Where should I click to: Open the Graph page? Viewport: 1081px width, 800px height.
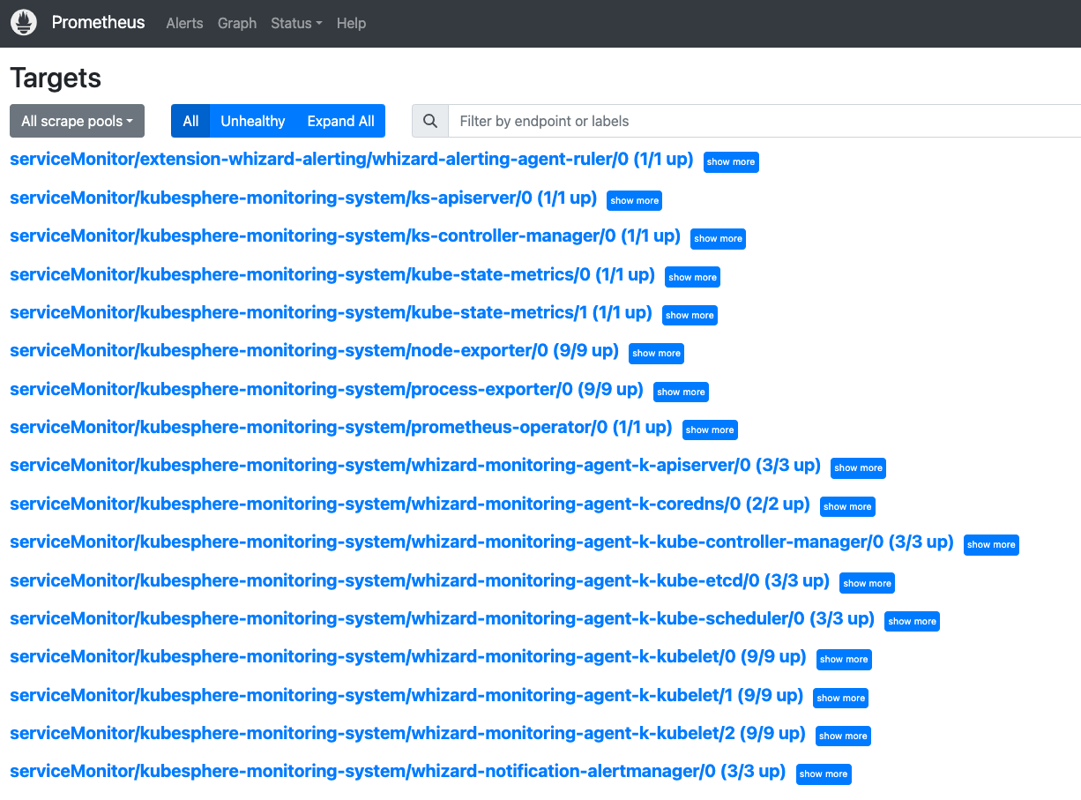(x=237, y=24)
